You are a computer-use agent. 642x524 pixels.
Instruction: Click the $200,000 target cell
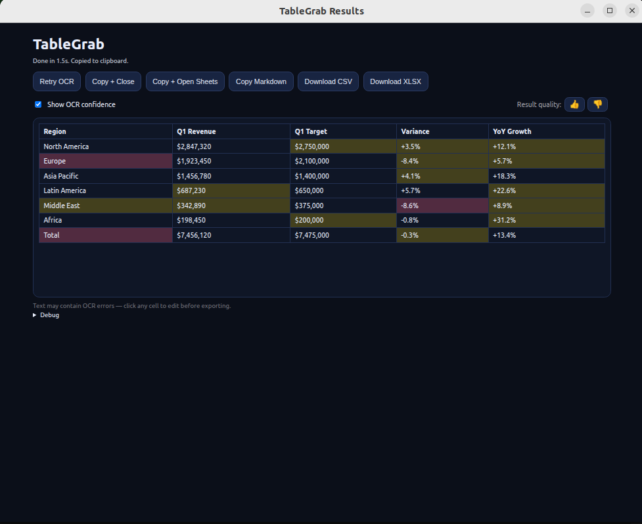(343, 220)
